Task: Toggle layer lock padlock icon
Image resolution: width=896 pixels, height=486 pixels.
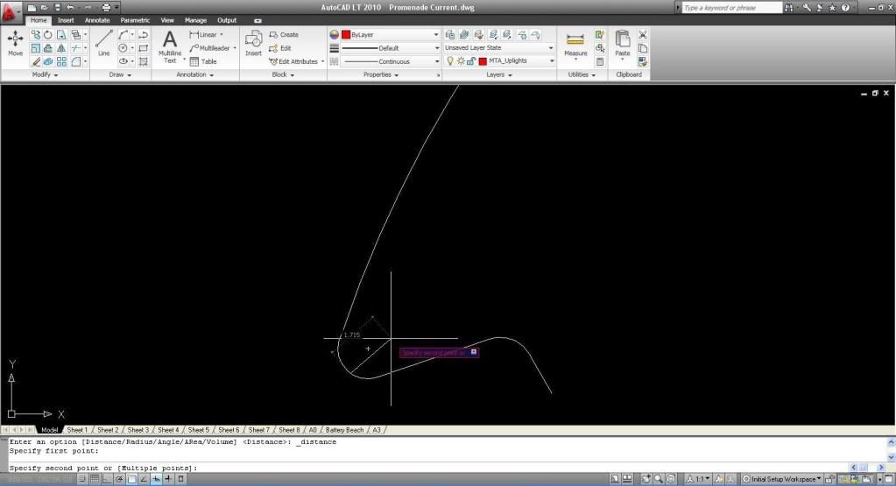Action: tap(471, 61)
